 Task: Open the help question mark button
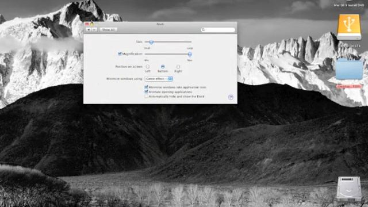[x=231, y=97]
